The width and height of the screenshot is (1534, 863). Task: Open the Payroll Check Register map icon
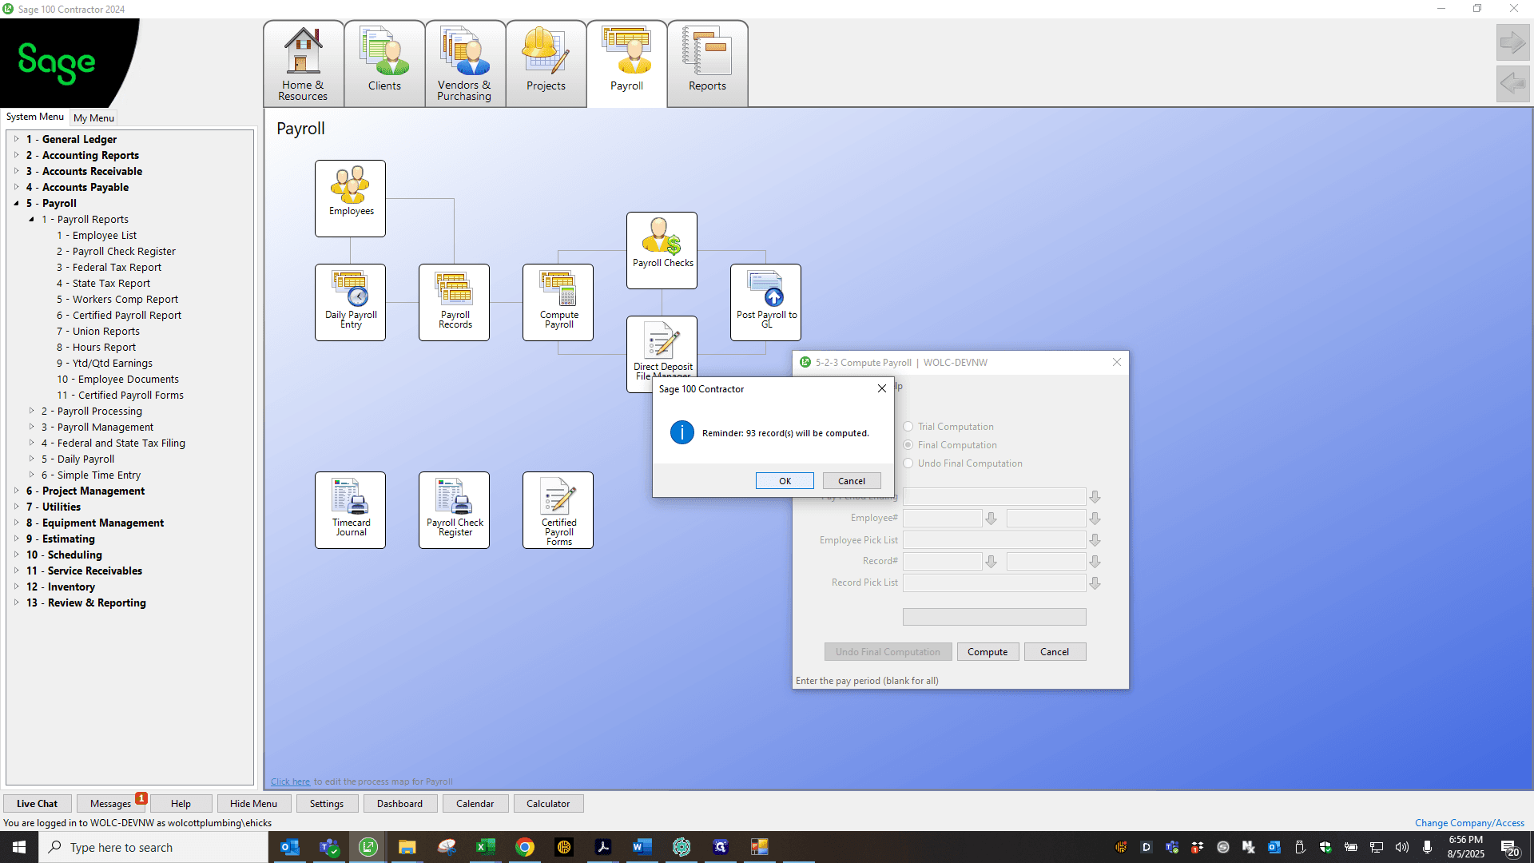tap(454, 510)
